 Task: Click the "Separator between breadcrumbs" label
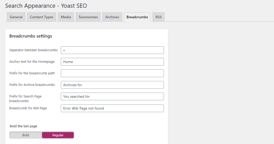[x=33, y=50]
